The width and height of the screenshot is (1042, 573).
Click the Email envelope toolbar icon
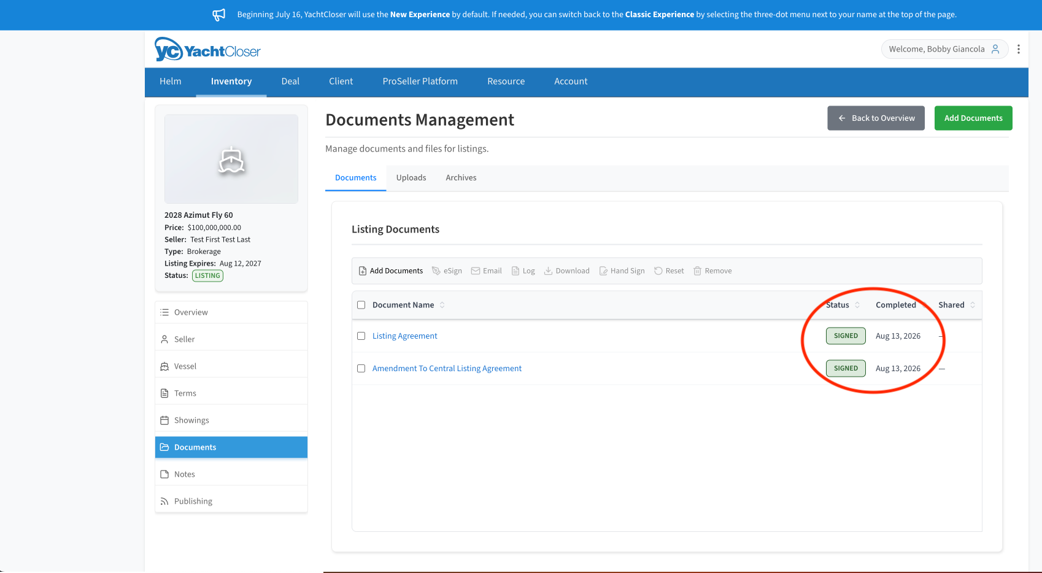[x=476, y=271]
